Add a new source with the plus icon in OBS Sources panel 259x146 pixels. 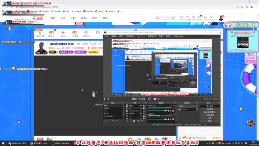127,121
